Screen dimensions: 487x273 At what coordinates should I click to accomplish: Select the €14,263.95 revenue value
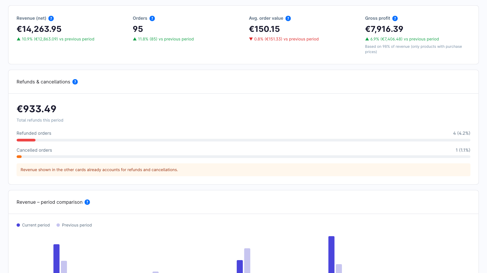[x=39, y=29]
